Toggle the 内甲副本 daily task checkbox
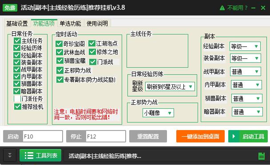The width and height of the screenshot is (270, 165). (x=17, y=77)
